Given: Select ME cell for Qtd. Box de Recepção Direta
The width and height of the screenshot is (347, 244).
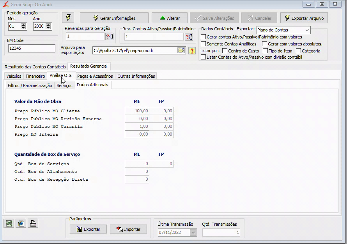Looking at the screenshot, I should pyautogui.click(x=137, y=180).
